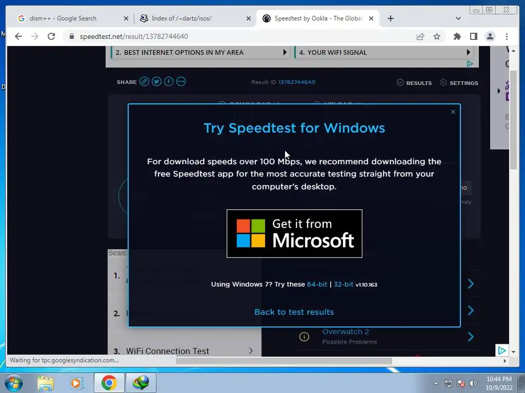Open more share options ellipsis icon
Image resolution: width=525 pixels, height=393 pixels.
pos(181,81)
